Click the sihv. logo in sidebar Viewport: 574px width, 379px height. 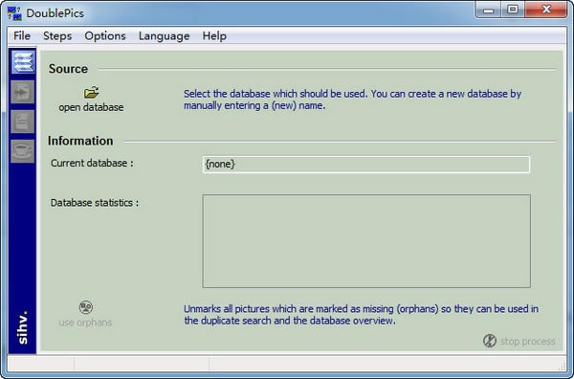pyautogui.click(x=22, y=327)
